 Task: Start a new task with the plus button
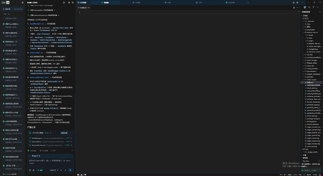[x=13, y=9]
